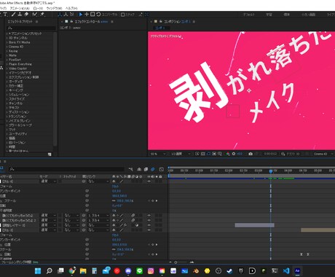
Task: Switch to the Standard workspace
Action: (287, 15)
